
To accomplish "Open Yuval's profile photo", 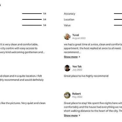I will coord(67,37).
